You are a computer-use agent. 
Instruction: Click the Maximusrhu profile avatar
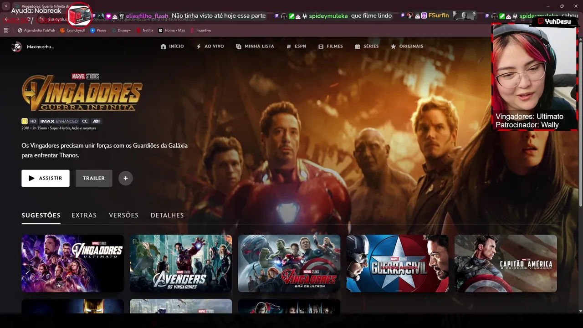[17, 46]
